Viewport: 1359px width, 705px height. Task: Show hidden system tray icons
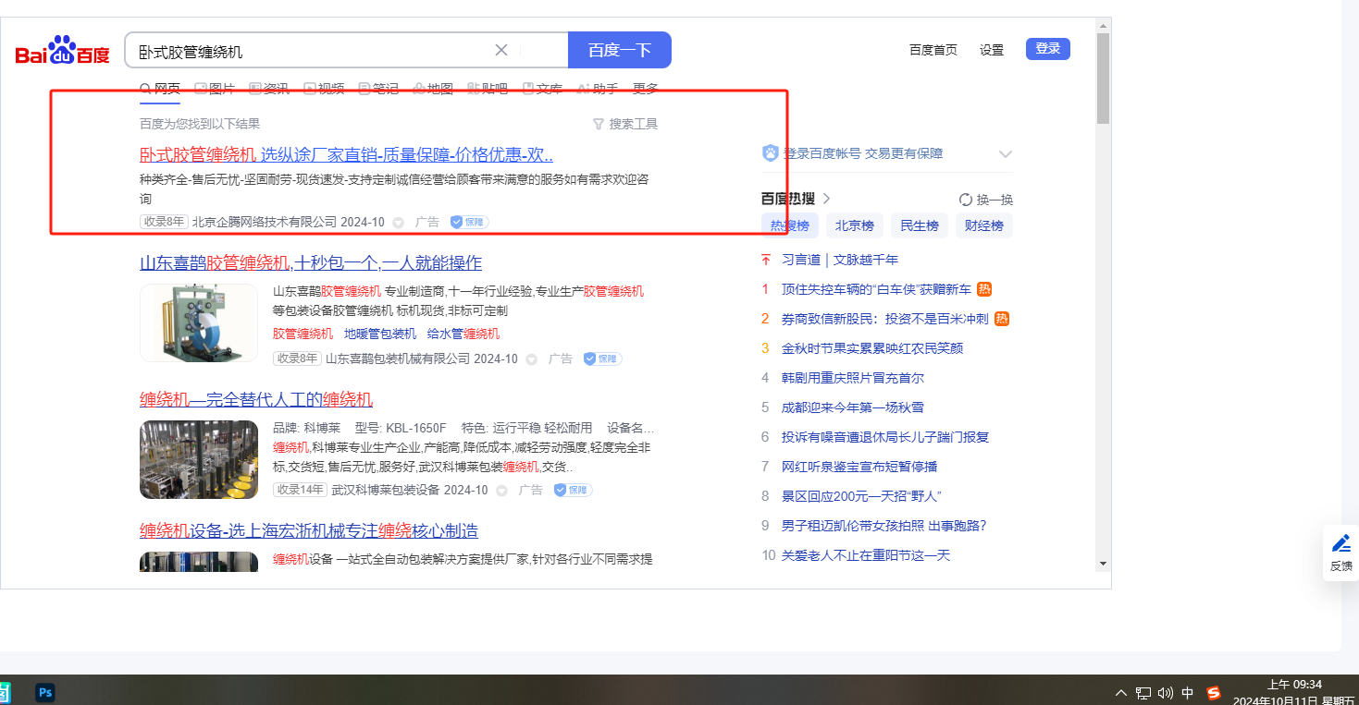1121,693
